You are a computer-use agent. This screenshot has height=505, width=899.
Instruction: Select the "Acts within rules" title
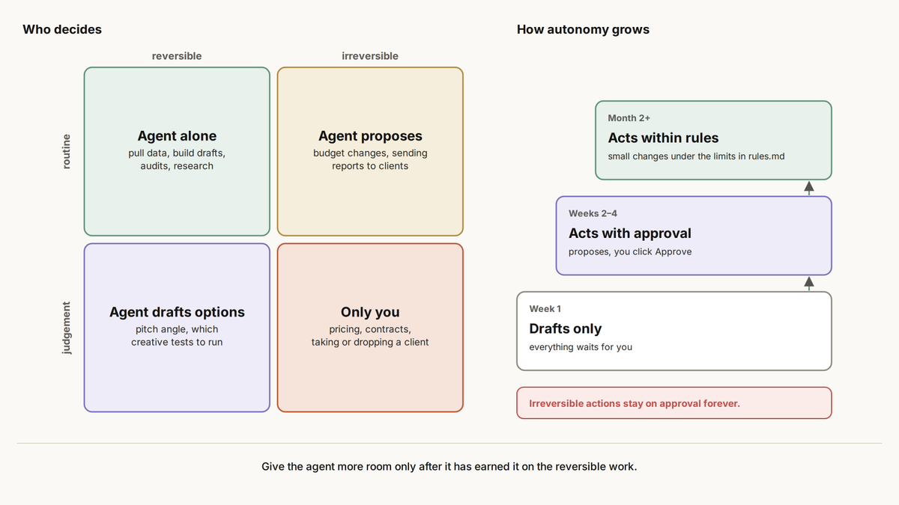pos(663,138)
